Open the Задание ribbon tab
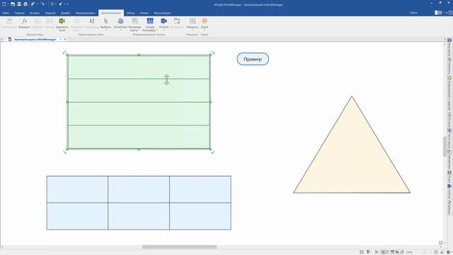 (x=50, y=13)
